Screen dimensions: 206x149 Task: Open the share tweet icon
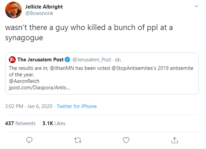tap(175, 140)
